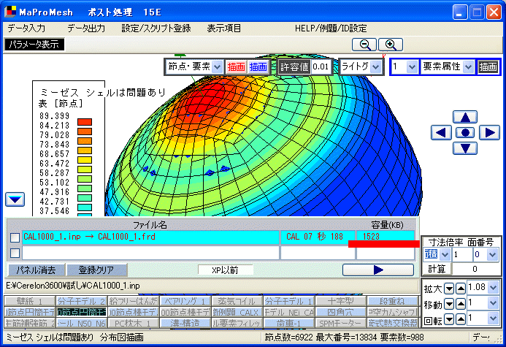Click the PC枕木 1 preset button

(134, 323)
